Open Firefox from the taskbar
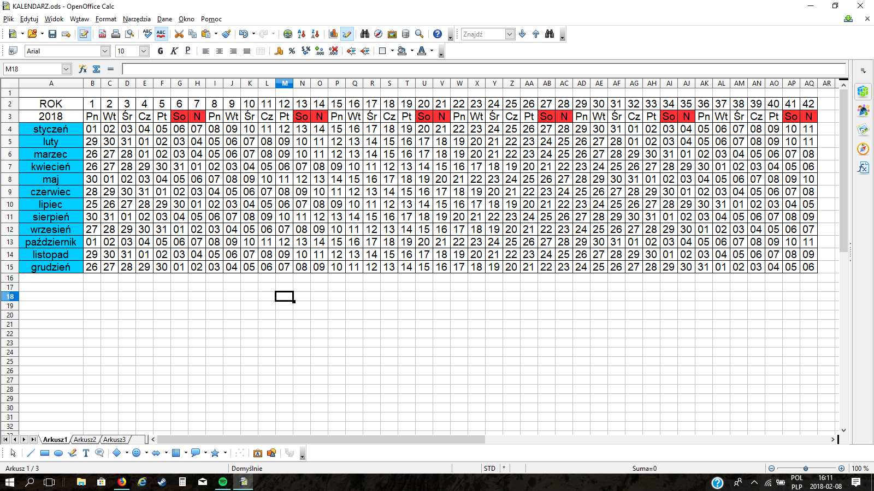The width and height of the screenshot is (874, 491). click(121, 482)
